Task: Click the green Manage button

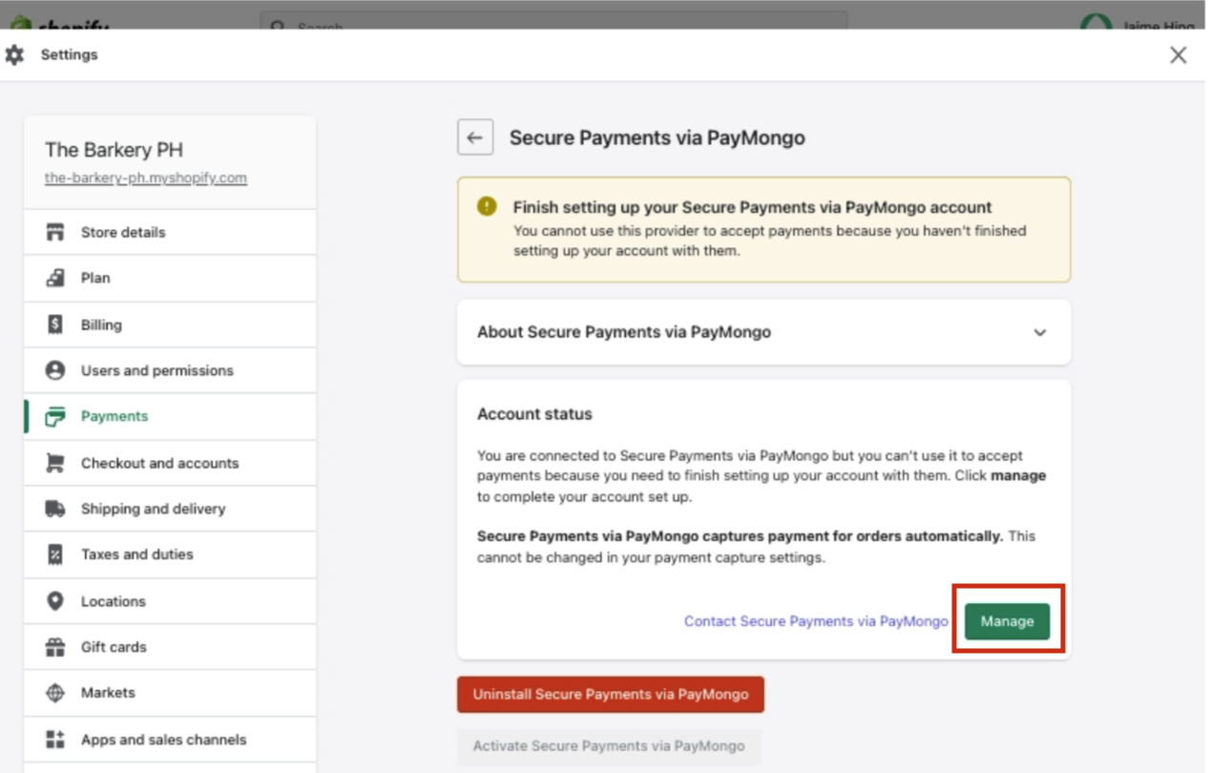Action: click(1007, 621)
